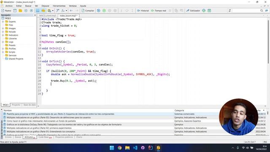This screenshot has width=270, height=152.
Task: Select the Files folder in Navigator
Action: click(11, 25)
